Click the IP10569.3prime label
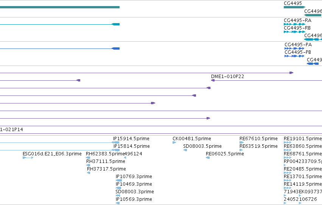This screenshot has height=205, width=322. (x=134, y=199)
